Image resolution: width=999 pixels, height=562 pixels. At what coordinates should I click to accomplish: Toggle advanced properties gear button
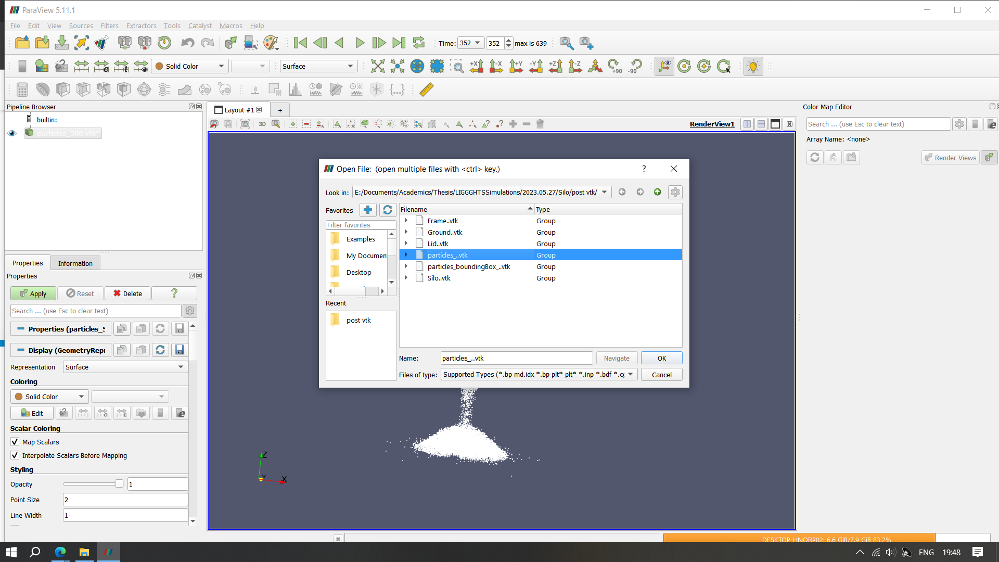coord(190,311)
